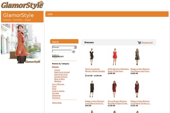The image size is (170, 113).
Task: Click the $138.00 price text
Action: [111, 106]
